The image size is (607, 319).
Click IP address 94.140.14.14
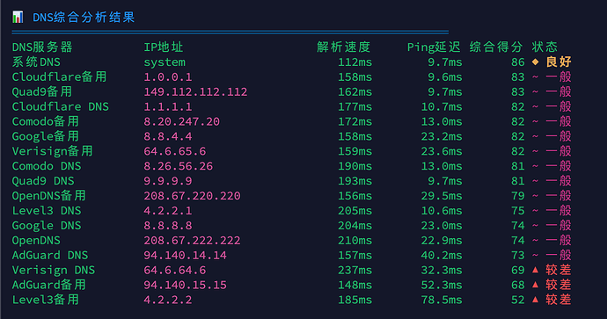pos(186,255)
